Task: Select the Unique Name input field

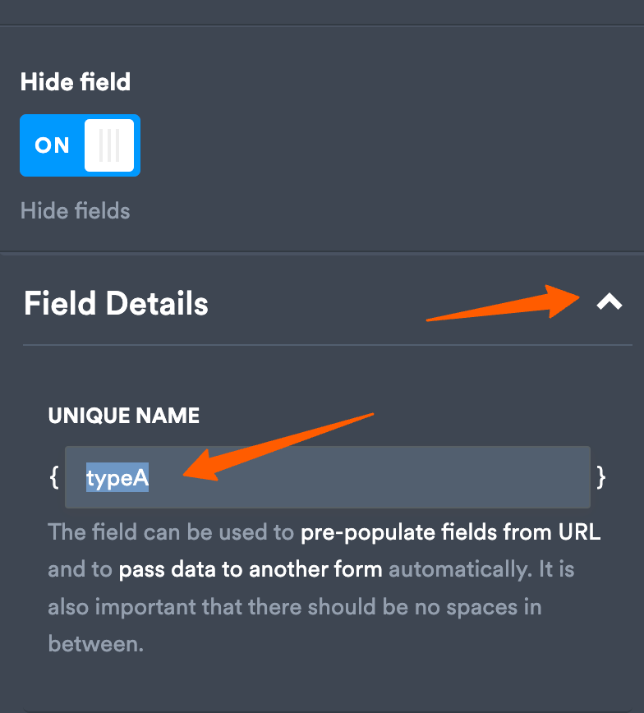Action: [x=327, y=476]
